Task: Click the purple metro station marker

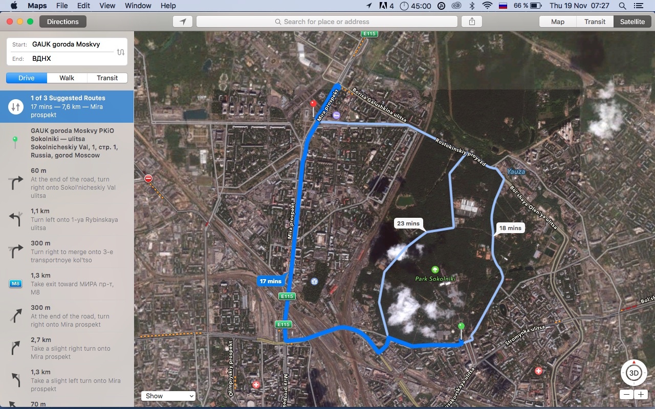Action: tap(336, 116)
